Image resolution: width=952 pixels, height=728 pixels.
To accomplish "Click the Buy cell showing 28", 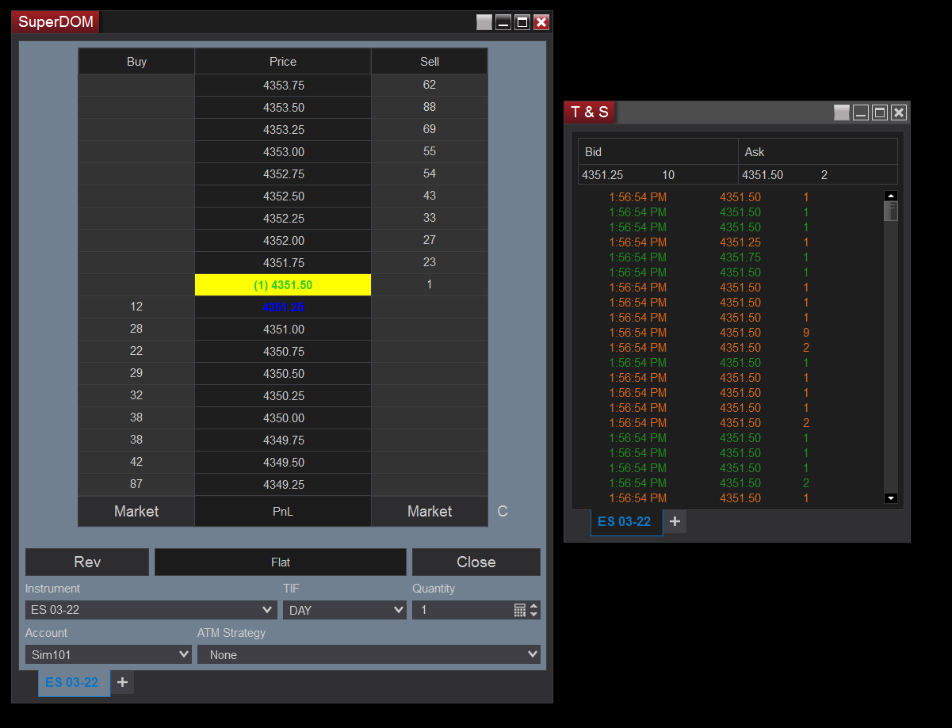I will (136, 330).
